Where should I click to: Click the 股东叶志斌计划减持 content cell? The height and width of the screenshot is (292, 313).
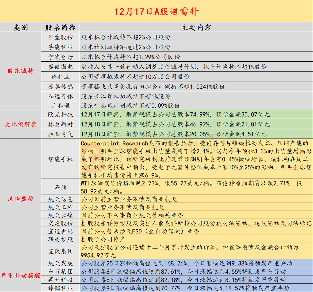(x=196, y=105)
